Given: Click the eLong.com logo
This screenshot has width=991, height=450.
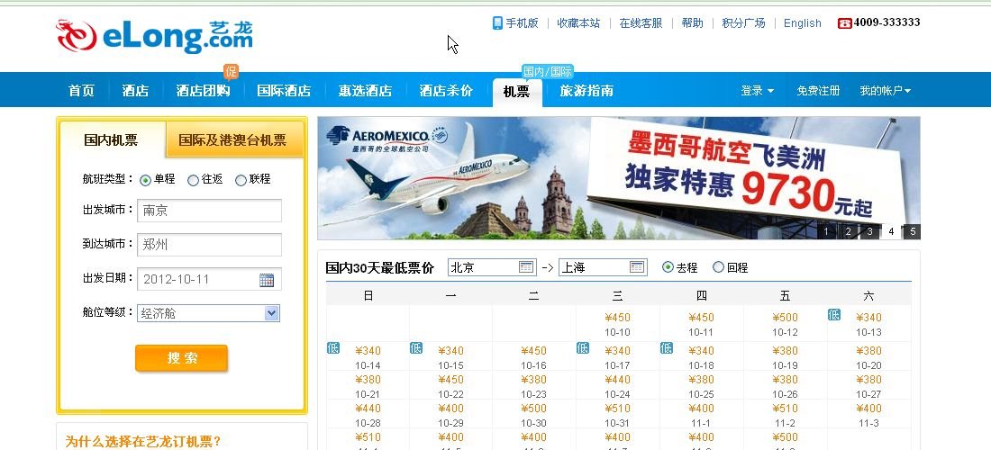Looking at the screenshot, I should 155,37.
